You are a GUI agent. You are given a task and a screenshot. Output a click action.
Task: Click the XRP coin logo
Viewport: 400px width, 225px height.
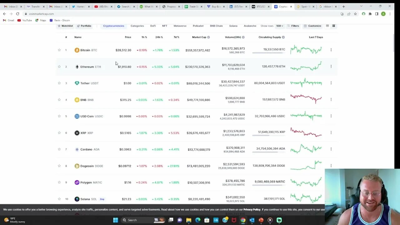point(77,133)
